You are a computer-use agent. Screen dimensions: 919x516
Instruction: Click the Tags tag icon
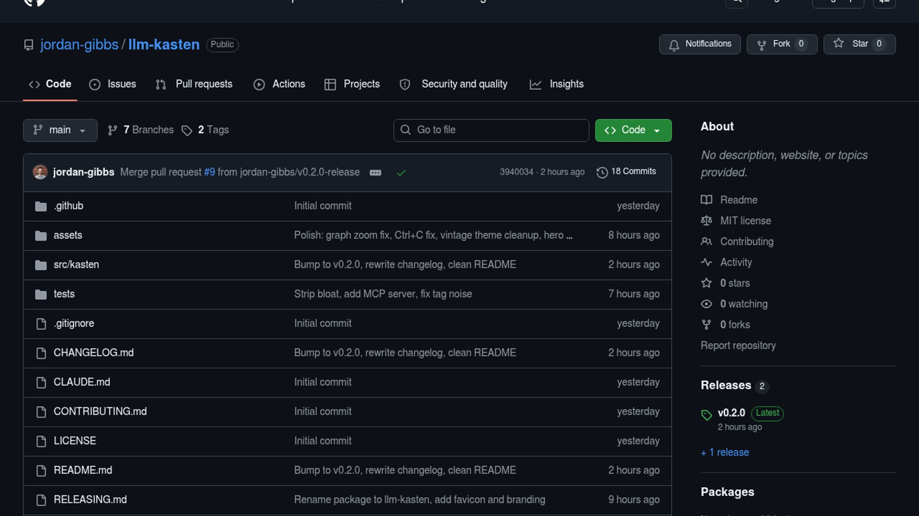tap(187, 130)
